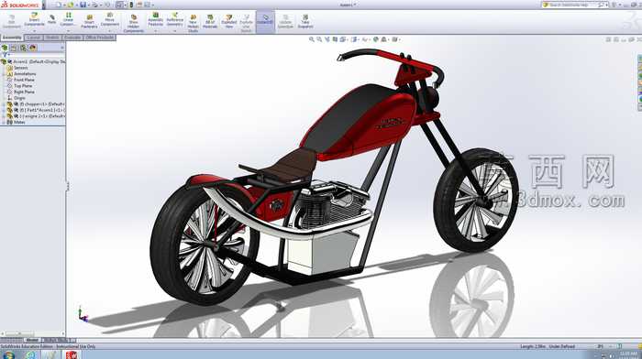Expand the Reference Geometry dropdown arrow
642x359 pixels.
click(175, 30)
